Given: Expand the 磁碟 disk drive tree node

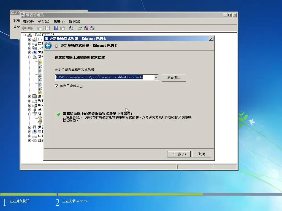Looking at the screenshot, I should pyautogui.click(x=30, y=136).
